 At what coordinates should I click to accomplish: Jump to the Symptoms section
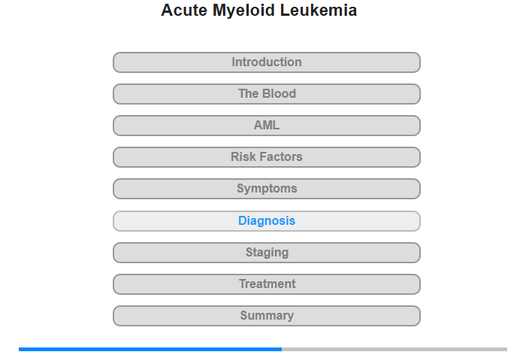coord(267,189)
